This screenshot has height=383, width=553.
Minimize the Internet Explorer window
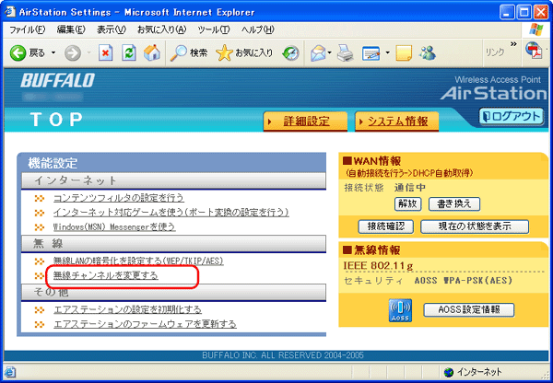click(x=507, y=13)
